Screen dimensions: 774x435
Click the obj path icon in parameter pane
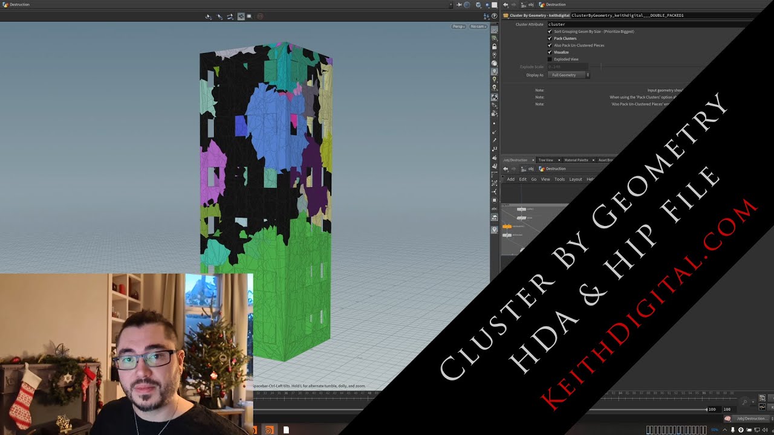point(524,5)
